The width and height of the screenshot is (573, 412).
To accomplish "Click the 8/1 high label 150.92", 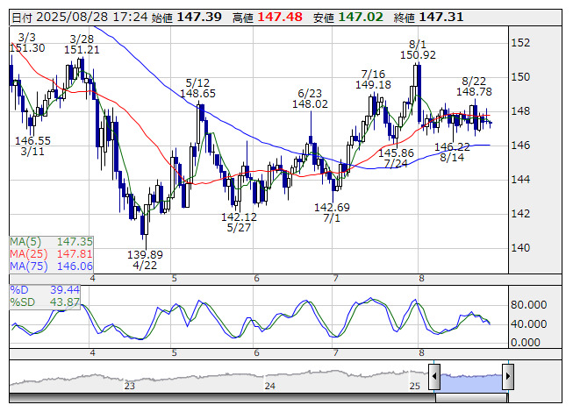I will (418, 55).
